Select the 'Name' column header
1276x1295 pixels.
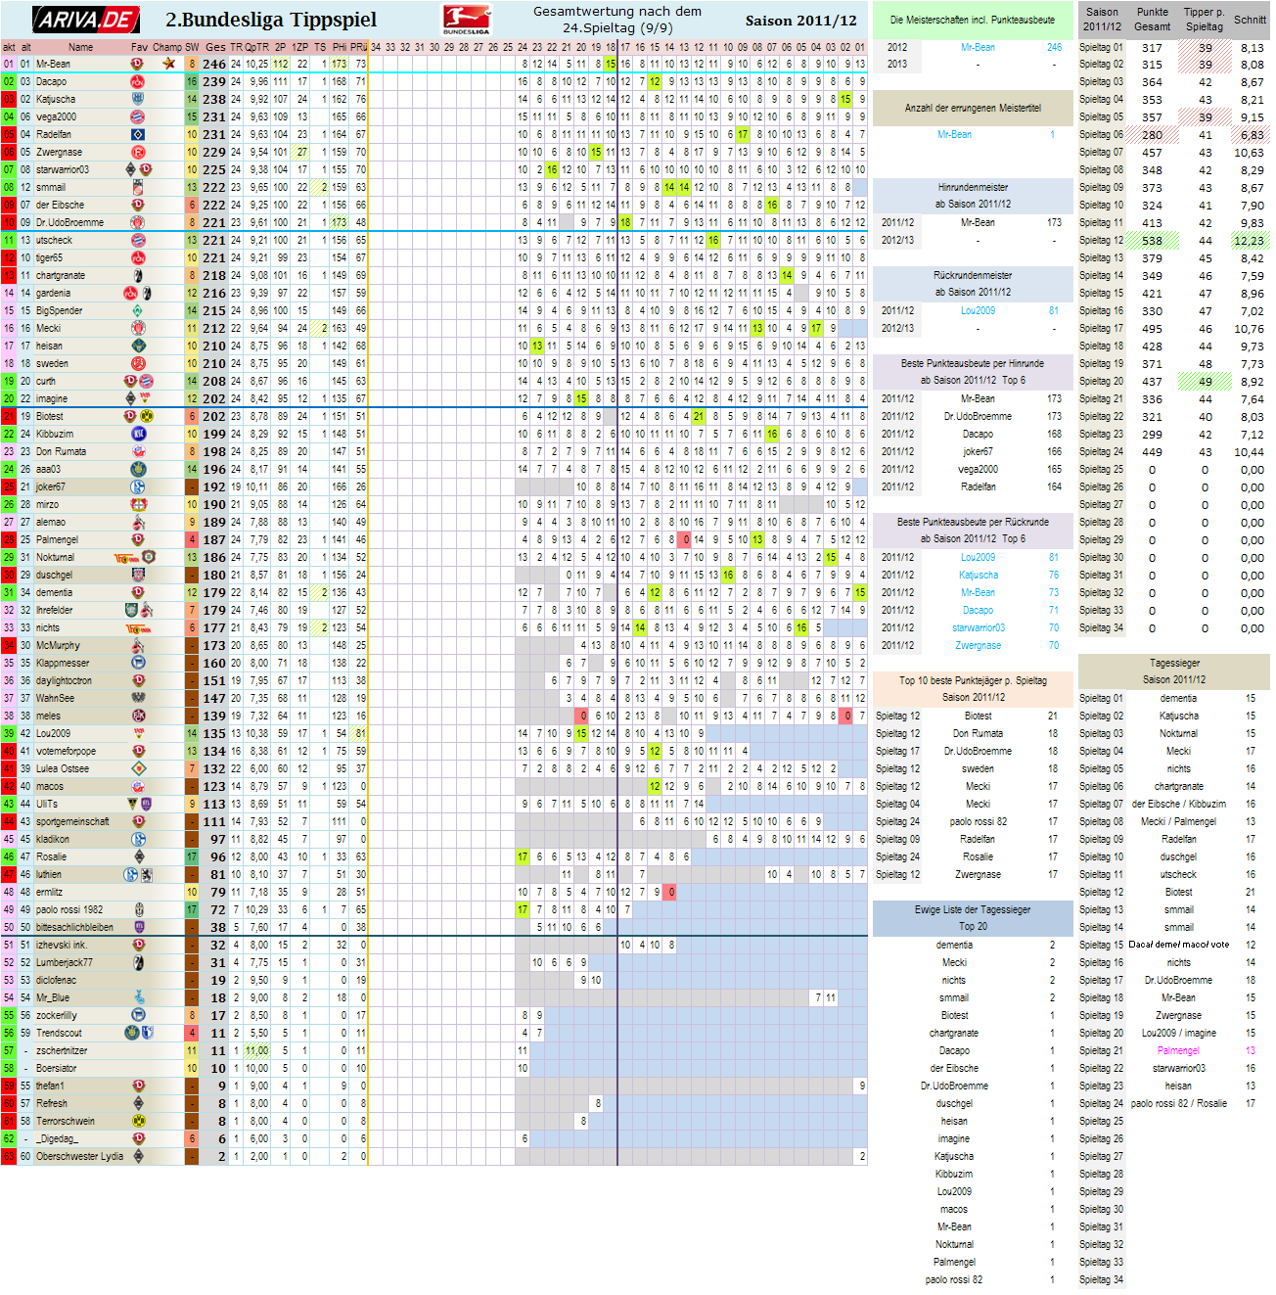click(80, 47)
